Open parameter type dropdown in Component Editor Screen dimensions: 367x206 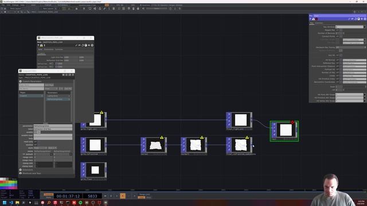coord(51,89)
